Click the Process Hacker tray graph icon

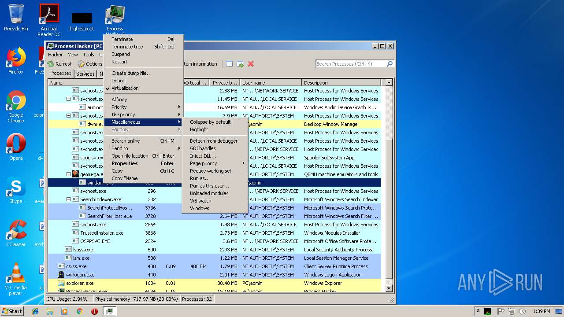[488, 311]
